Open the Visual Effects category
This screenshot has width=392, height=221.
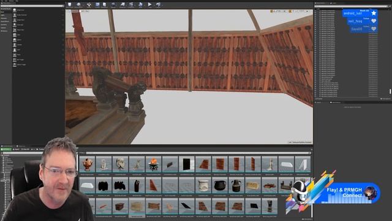(x=6, y=21)
